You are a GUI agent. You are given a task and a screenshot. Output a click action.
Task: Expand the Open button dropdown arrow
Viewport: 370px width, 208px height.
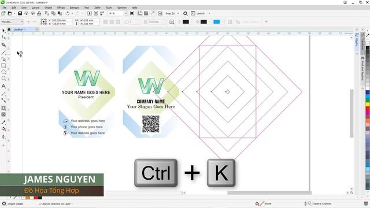[x=14, y=13]
